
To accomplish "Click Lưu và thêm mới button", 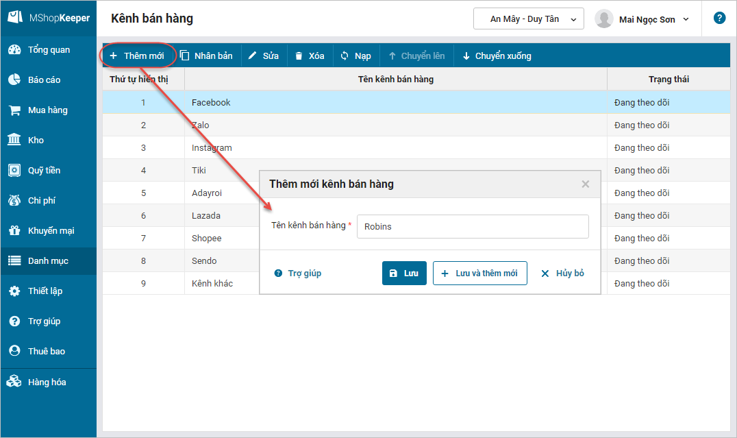I will coord(480,273).
